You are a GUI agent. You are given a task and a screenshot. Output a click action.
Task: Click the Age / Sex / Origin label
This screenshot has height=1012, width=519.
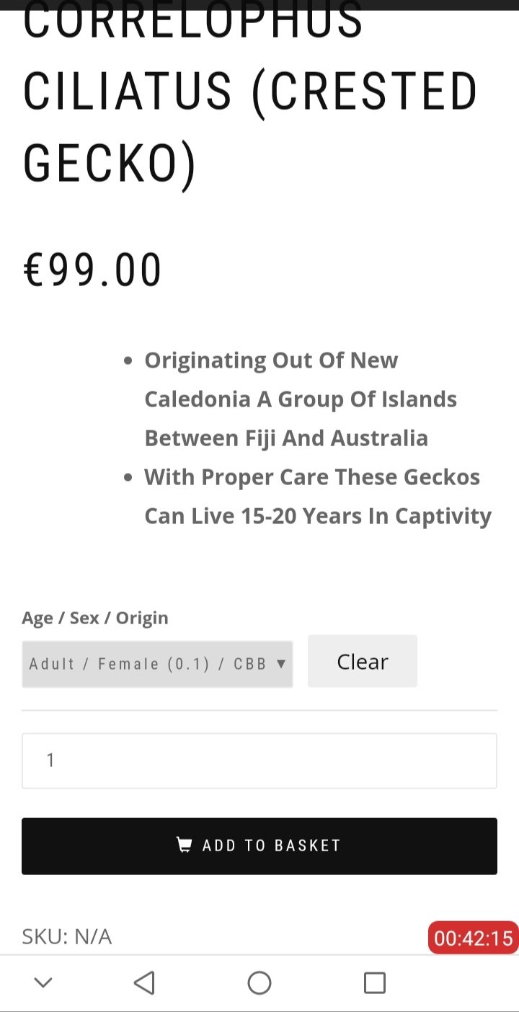click(95, 618)
